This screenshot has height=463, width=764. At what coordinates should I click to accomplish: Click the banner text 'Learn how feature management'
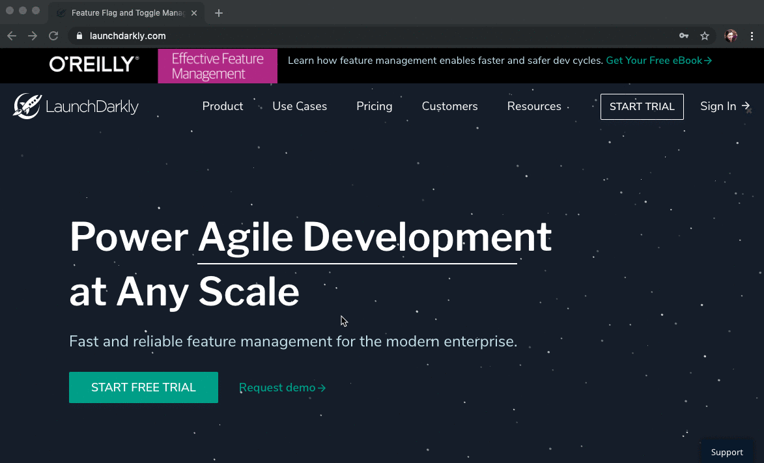pyautogui.click(x=446, y=61)
